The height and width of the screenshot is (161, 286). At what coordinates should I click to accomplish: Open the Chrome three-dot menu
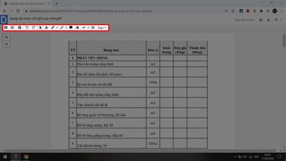[282, 11]
